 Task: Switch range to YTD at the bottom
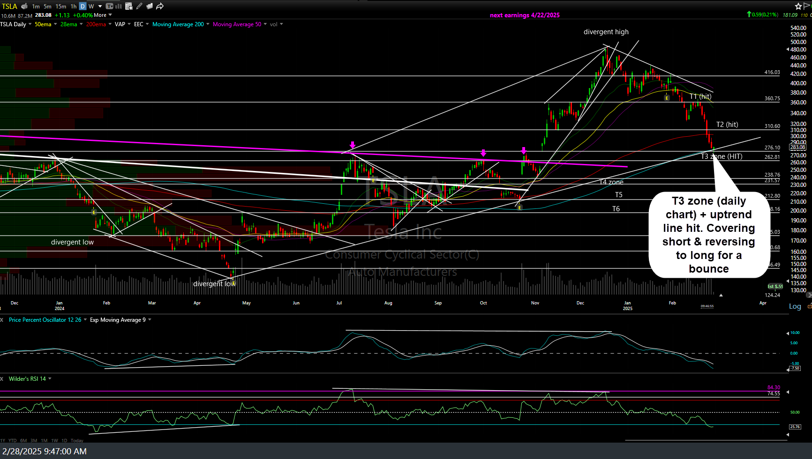12,440
